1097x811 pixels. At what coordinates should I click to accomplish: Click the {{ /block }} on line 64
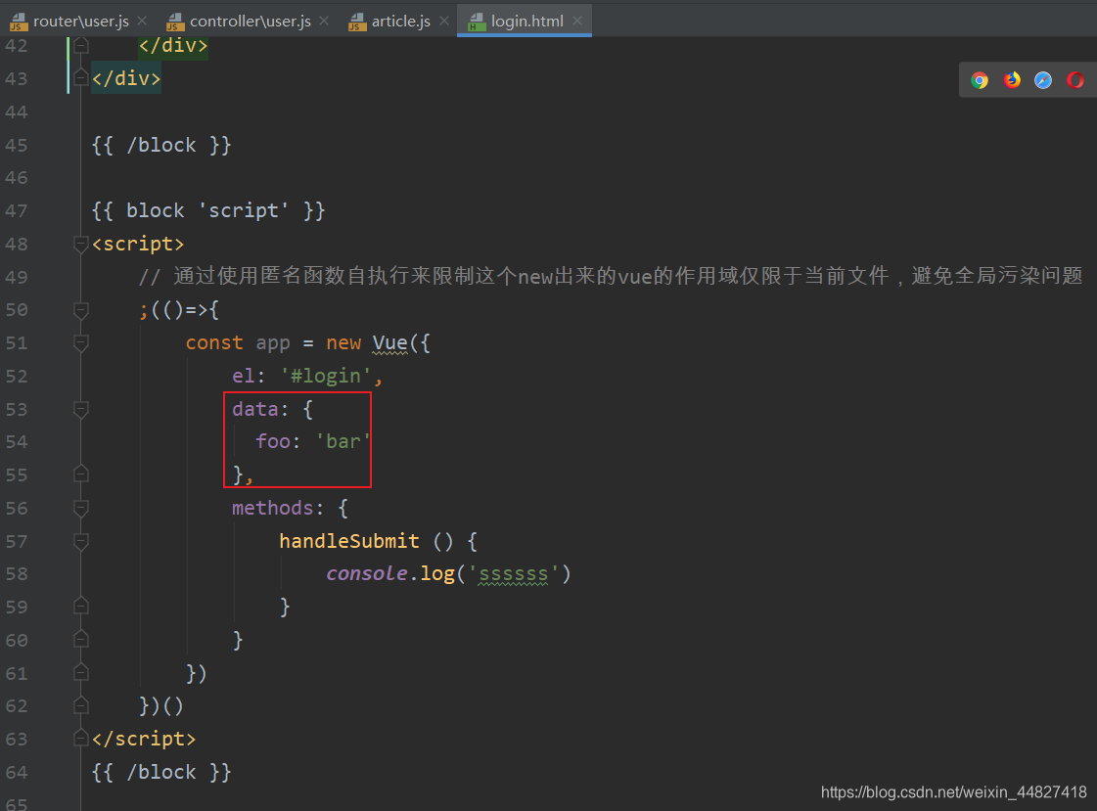tap(161, 773)
